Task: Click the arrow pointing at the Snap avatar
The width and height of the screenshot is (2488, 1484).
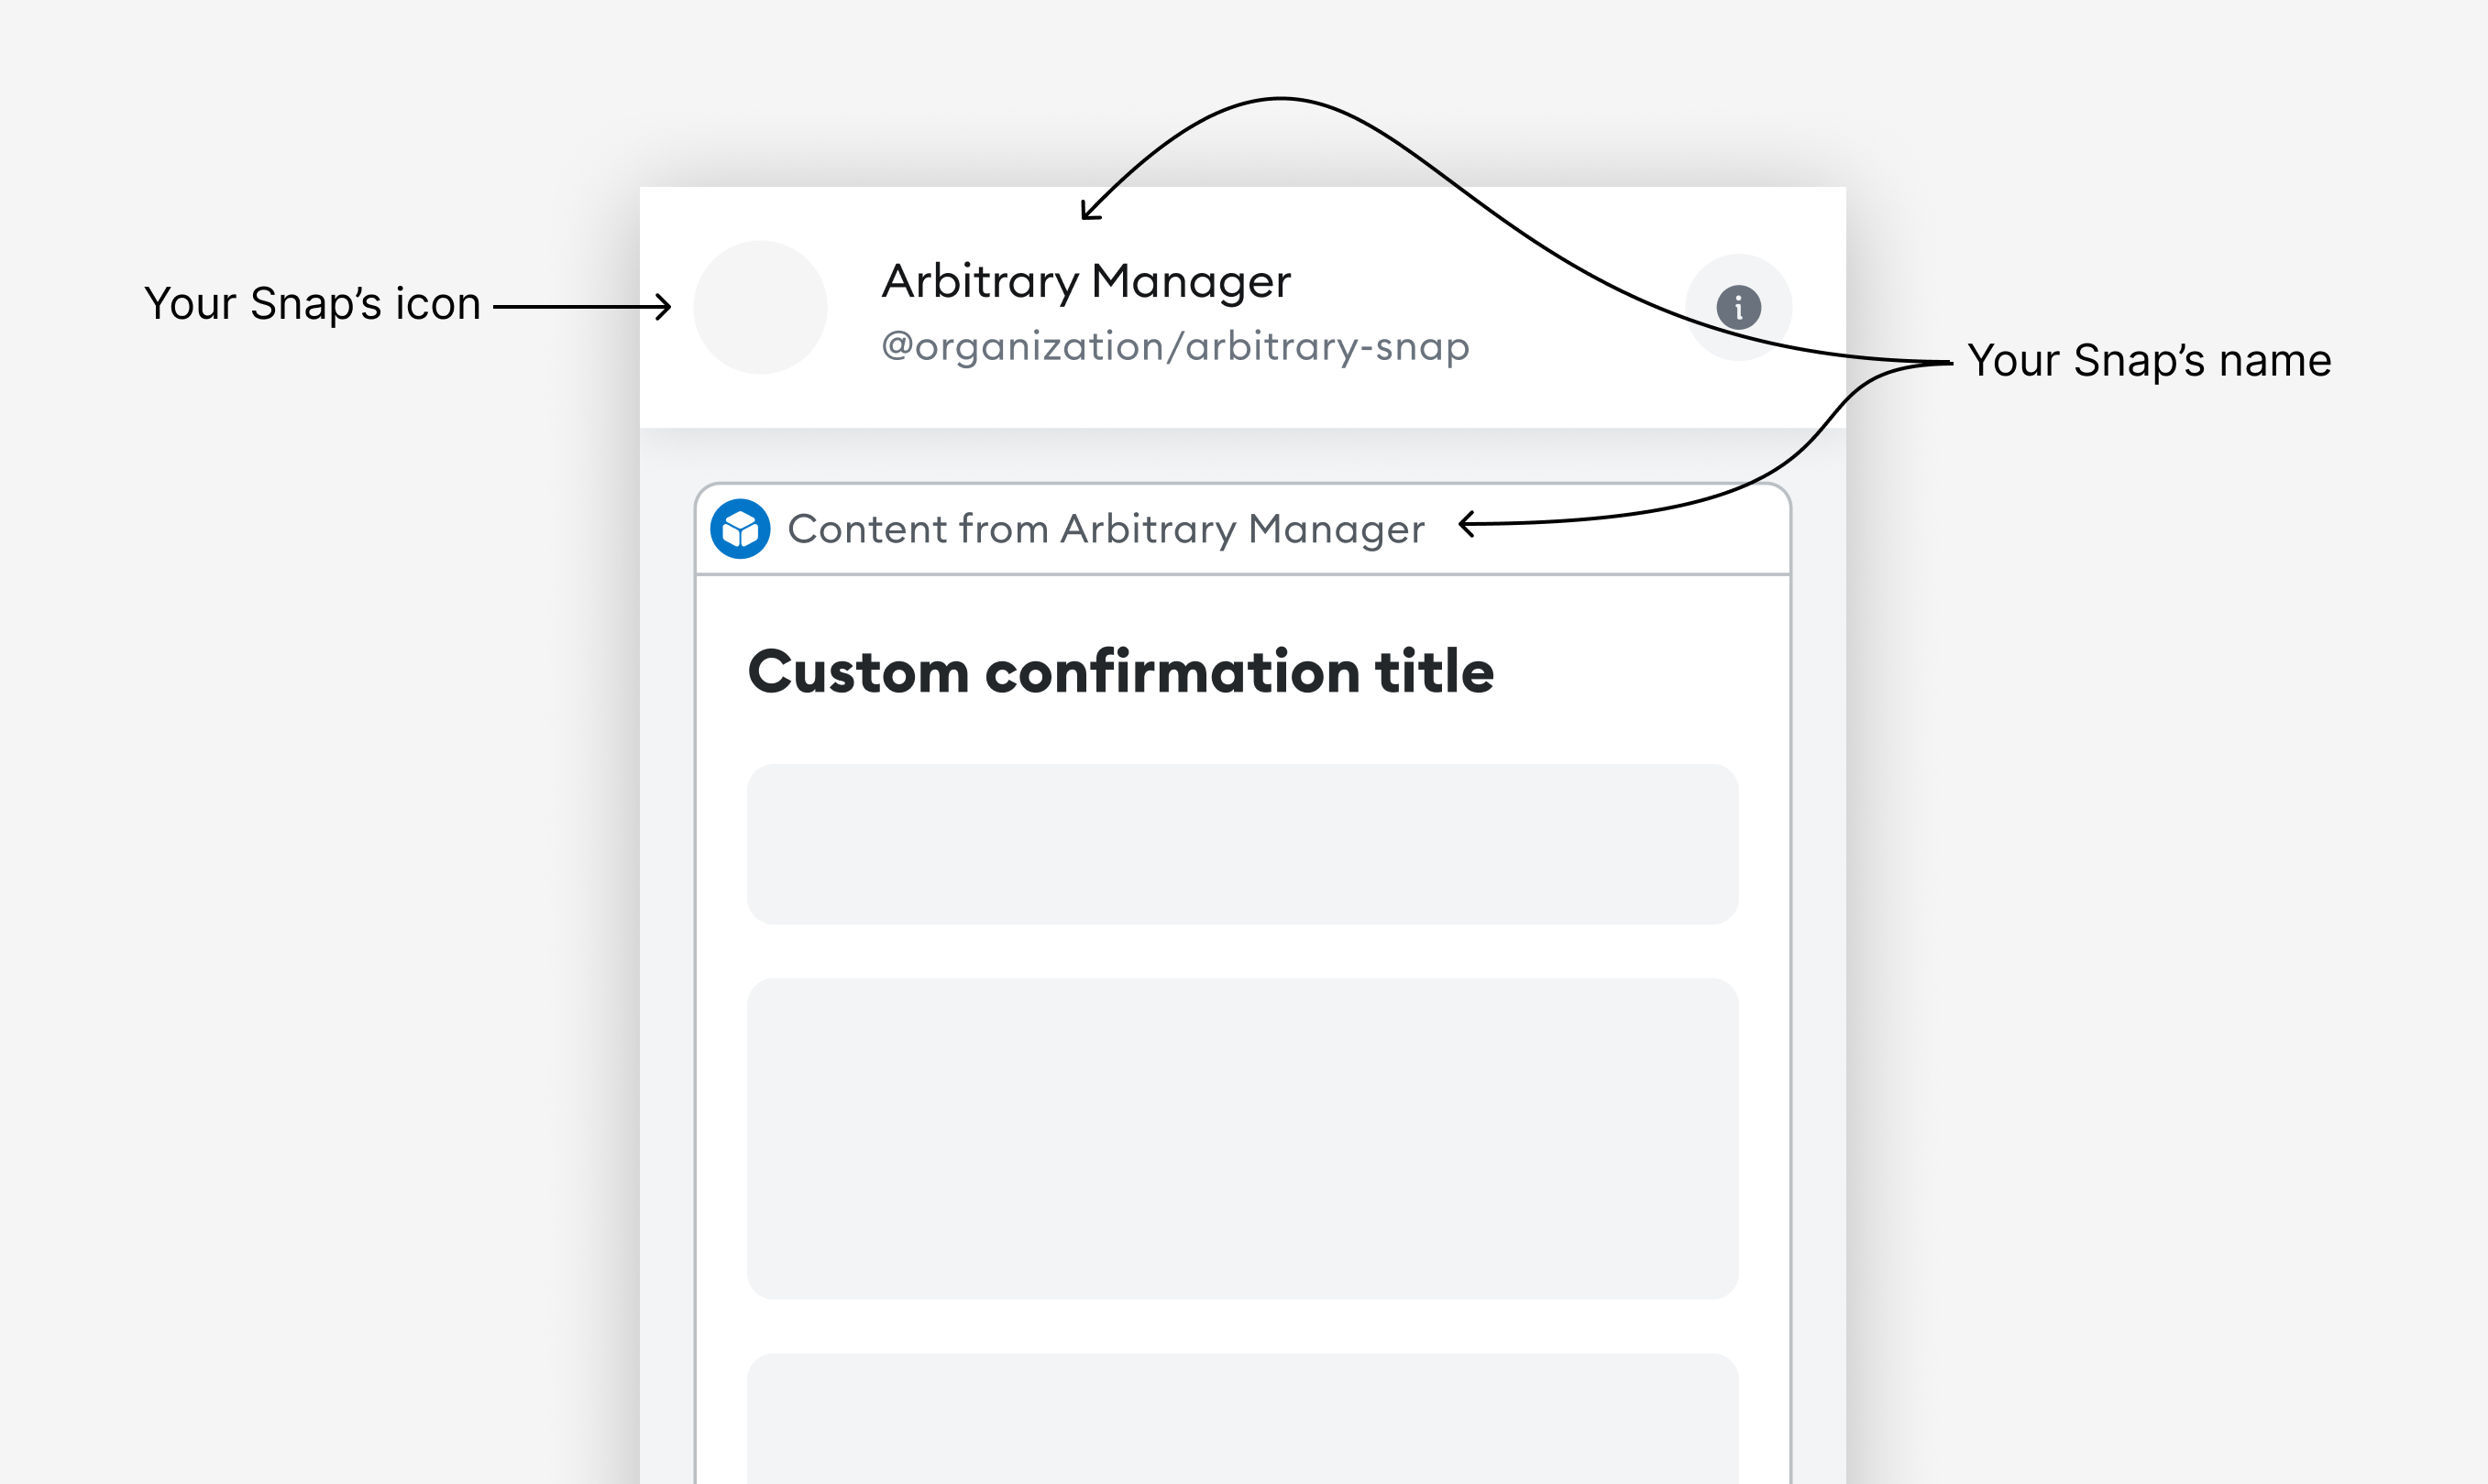Action: (582, 307)
